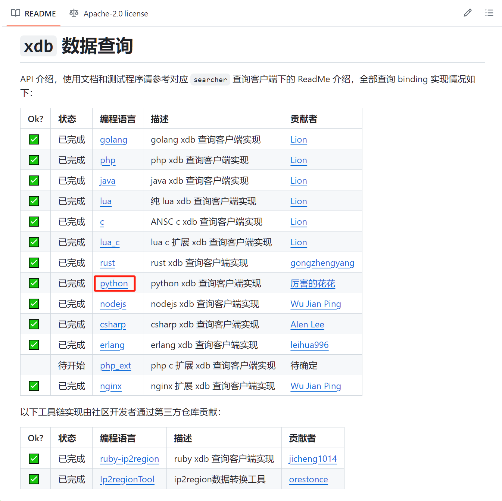Click the green checkmark in the nginx row
Image resolution: width=502 pixels, height=501 pixels.
click(34, 386)
